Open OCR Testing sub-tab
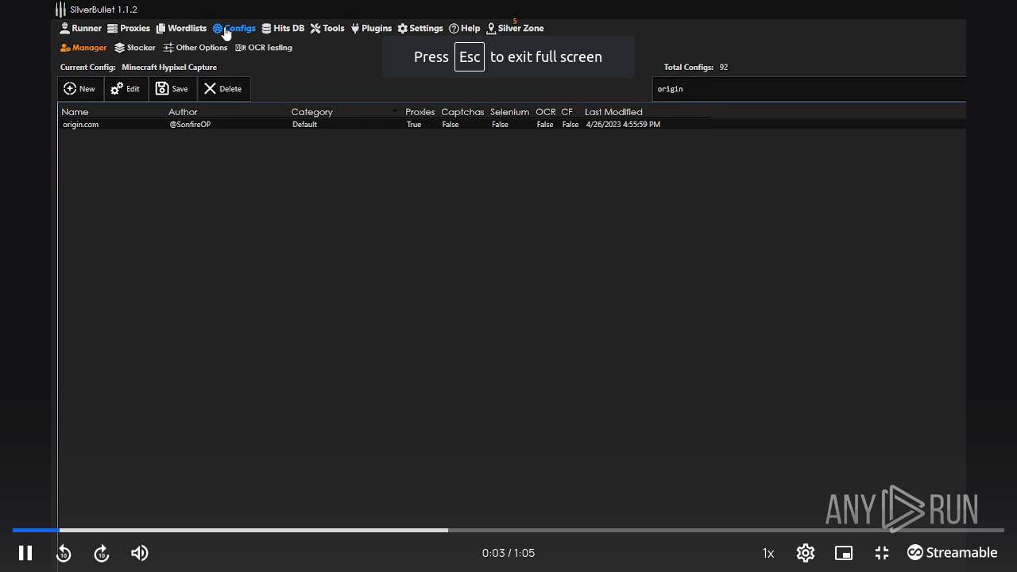 tap(264, 48)
